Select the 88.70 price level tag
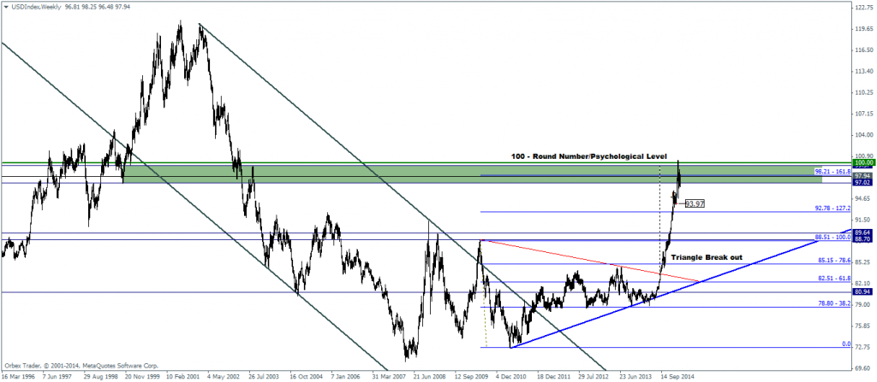877x382 pixels. pos(863,239)
